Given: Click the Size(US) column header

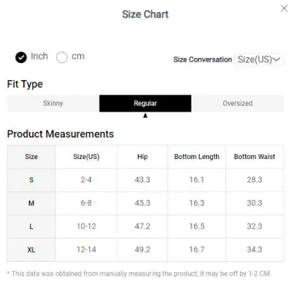Looking at the screenshot, I should 86,157.
